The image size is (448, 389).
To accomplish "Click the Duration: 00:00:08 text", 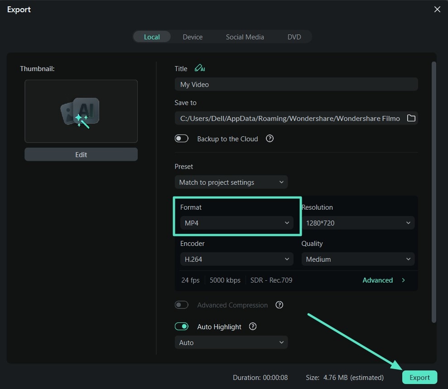I will pos(260,378).
